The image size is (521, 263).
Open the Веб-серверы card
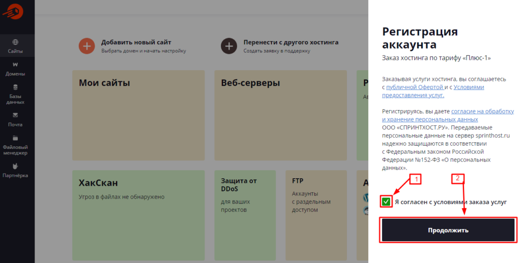(x=280, y=115)
